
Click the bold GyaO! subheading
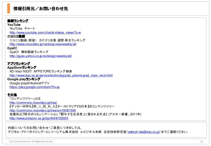pyautogui.click(x=12, y=48)
